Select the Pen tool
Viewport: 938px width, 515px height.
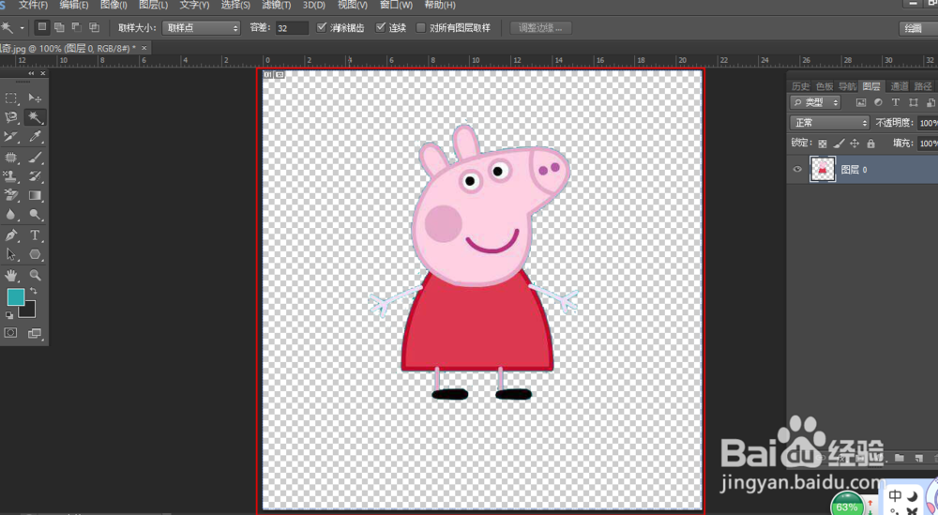click(10, 235)
